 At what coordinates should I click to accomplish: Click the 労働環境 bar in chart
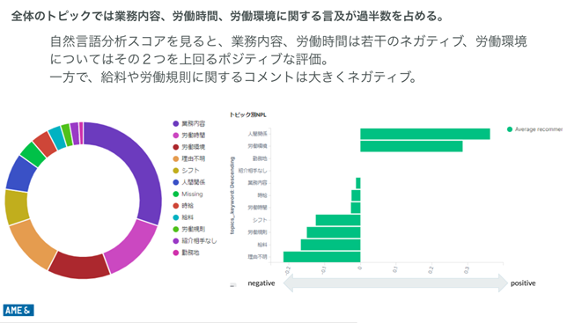(411, 146)
